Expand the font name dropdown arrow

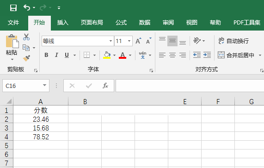coord(111,41)
